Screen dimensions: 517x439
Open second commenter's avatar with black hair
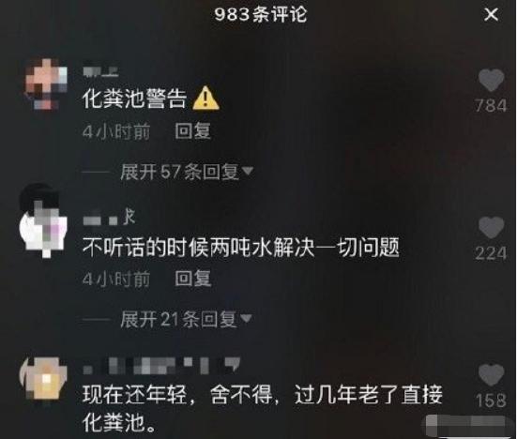click(43, 220)
